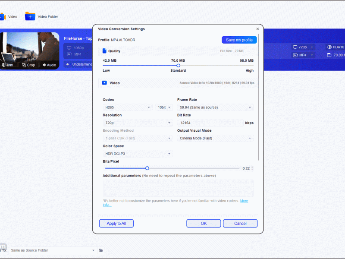The width and height of the screenshot is (345, 259).
Task: Open the 10bit depth dropdown
Action: (164, 107)
